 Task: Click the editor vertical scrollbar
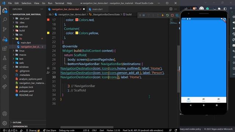[x=178, y=69]
